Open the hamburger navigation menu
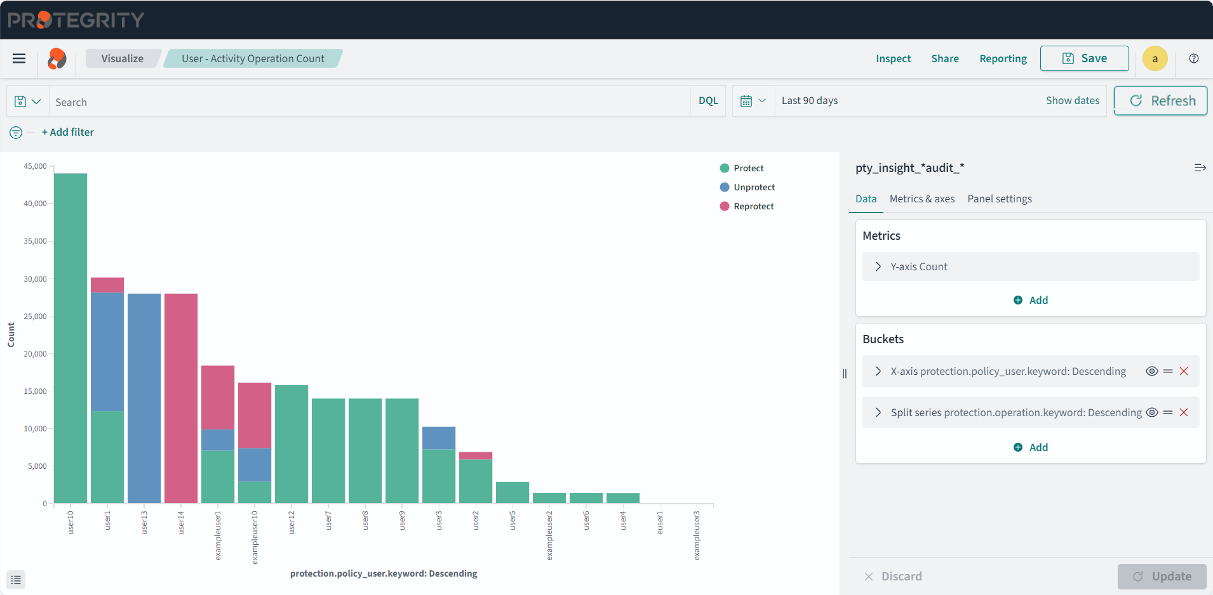This screenshot has height=595, width=1213. click(x=19, y=58)
